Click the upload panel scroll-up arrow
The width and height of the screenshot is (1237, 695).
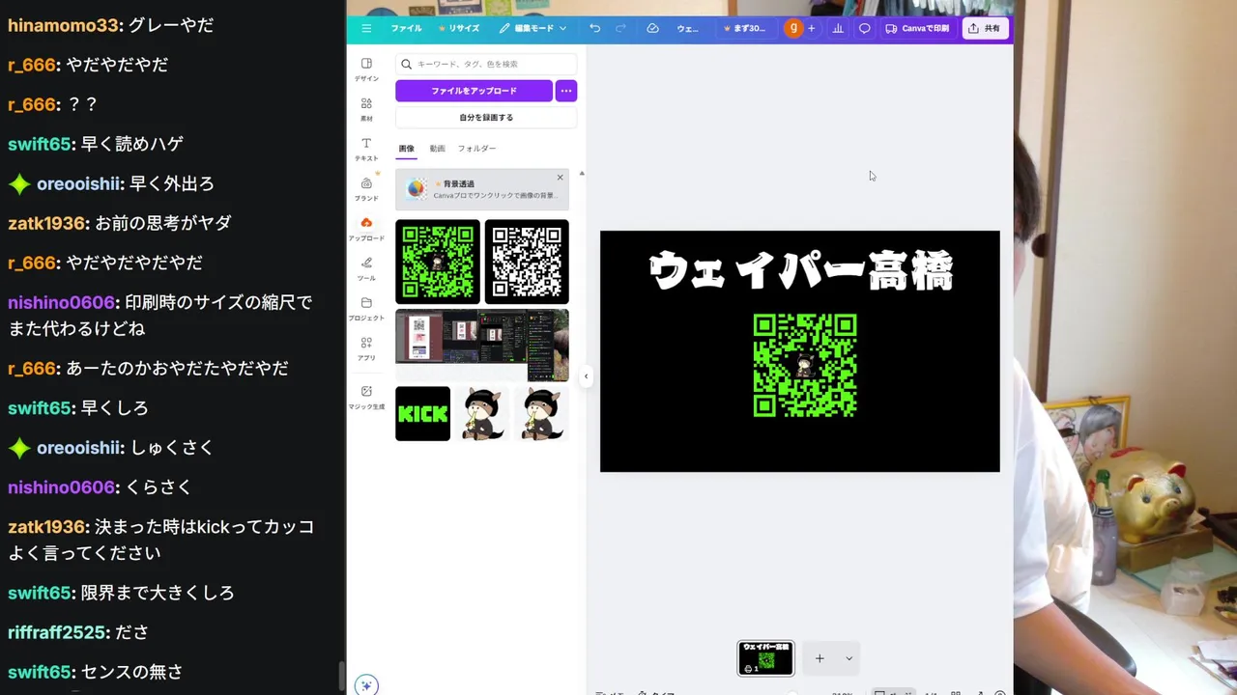point(582,174)
